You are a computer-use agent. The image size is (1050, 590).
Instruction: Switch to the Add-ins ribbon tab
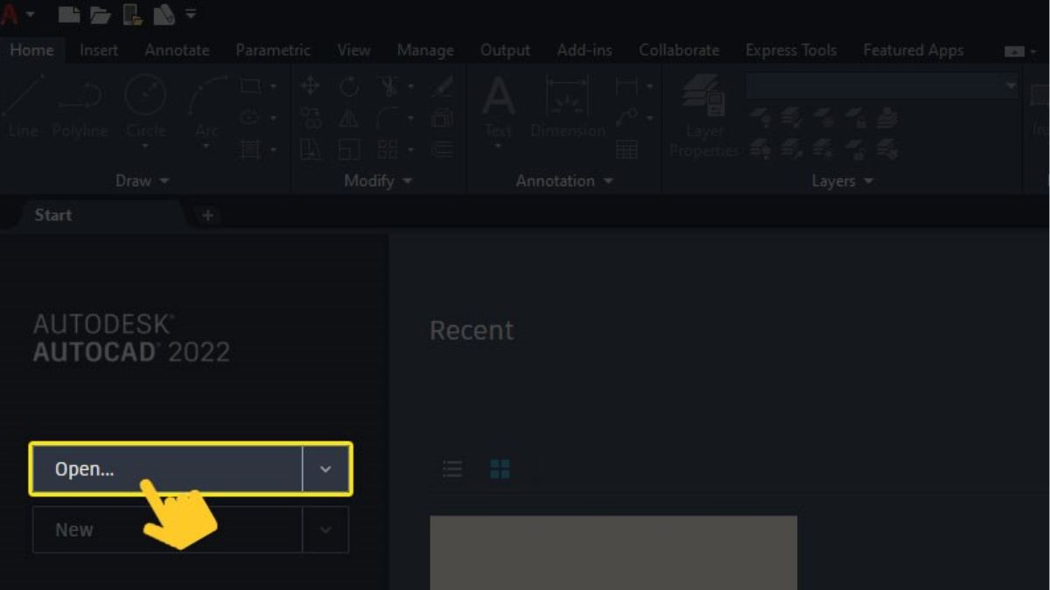(584, 50)
